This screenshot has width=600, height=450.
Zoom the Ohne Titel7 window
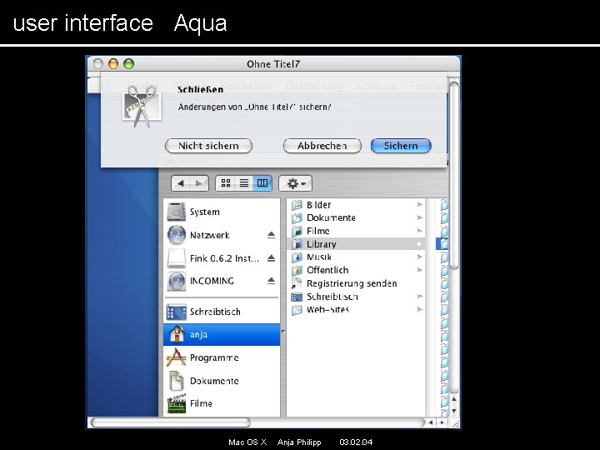[129, 64]
